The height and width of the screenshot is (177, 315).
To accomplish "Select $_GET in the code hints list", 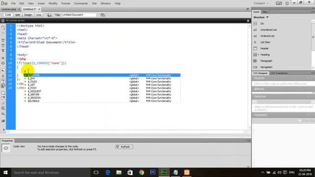I will tap(102, 85).
